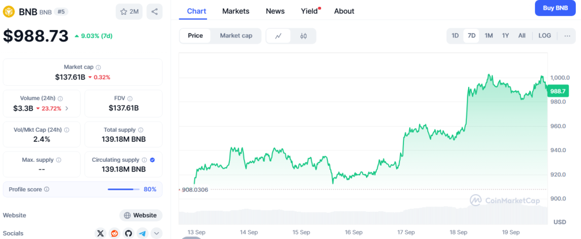This screenshot has height=239, width=581.
Task: Expand more socials with chevron
Action: coord(157,233)
